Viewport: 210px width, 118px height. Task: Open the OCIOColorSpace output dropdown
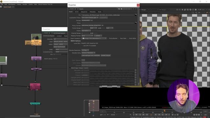[60, 44]
